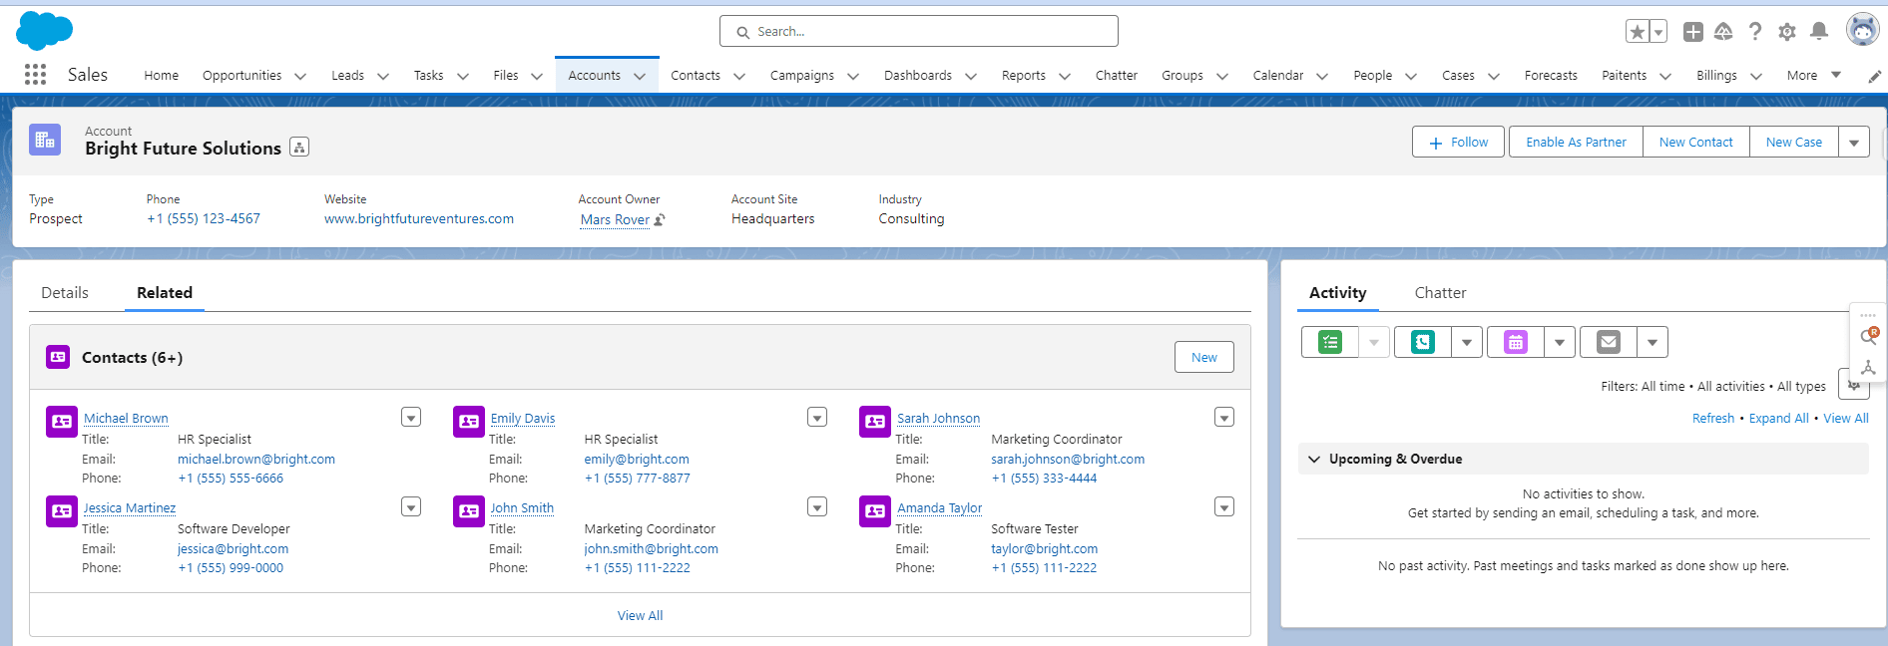Click the global Search field

tap(918, 31)
